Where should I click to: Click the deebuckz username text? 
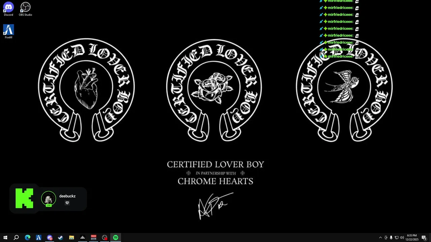pyautogui.click(x=67, y=196)
